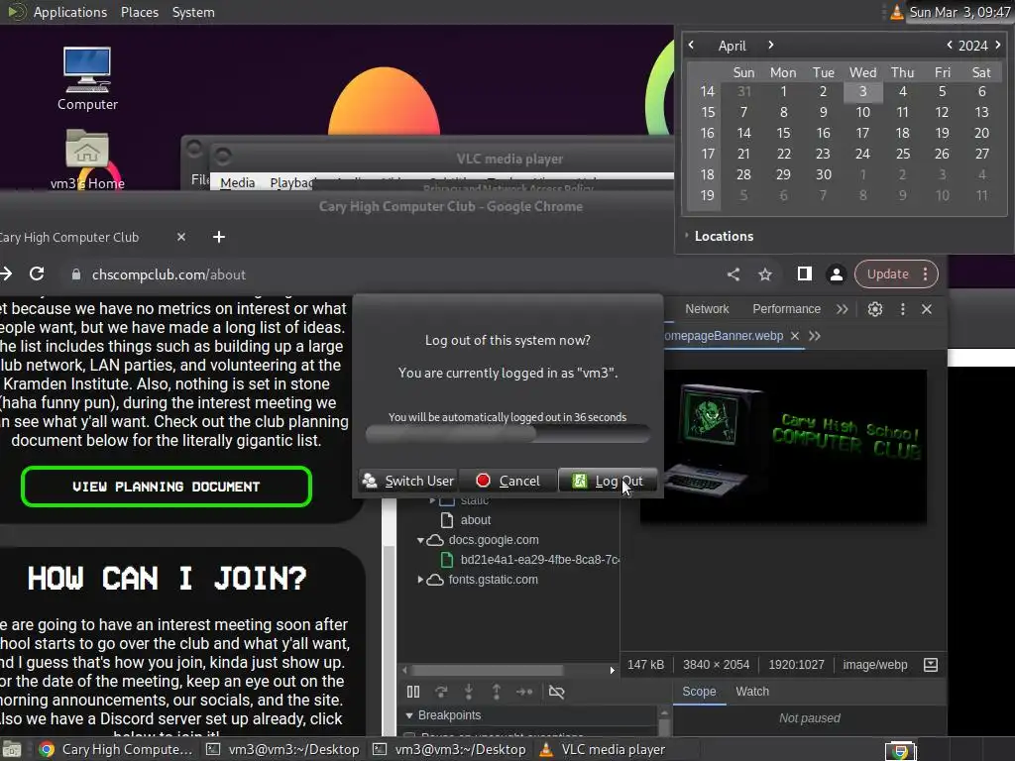Switch to DevTools Performance tab

786,309
